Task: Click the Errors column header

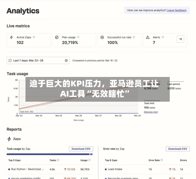Action: pyautogui.click(x=183, y=160)
